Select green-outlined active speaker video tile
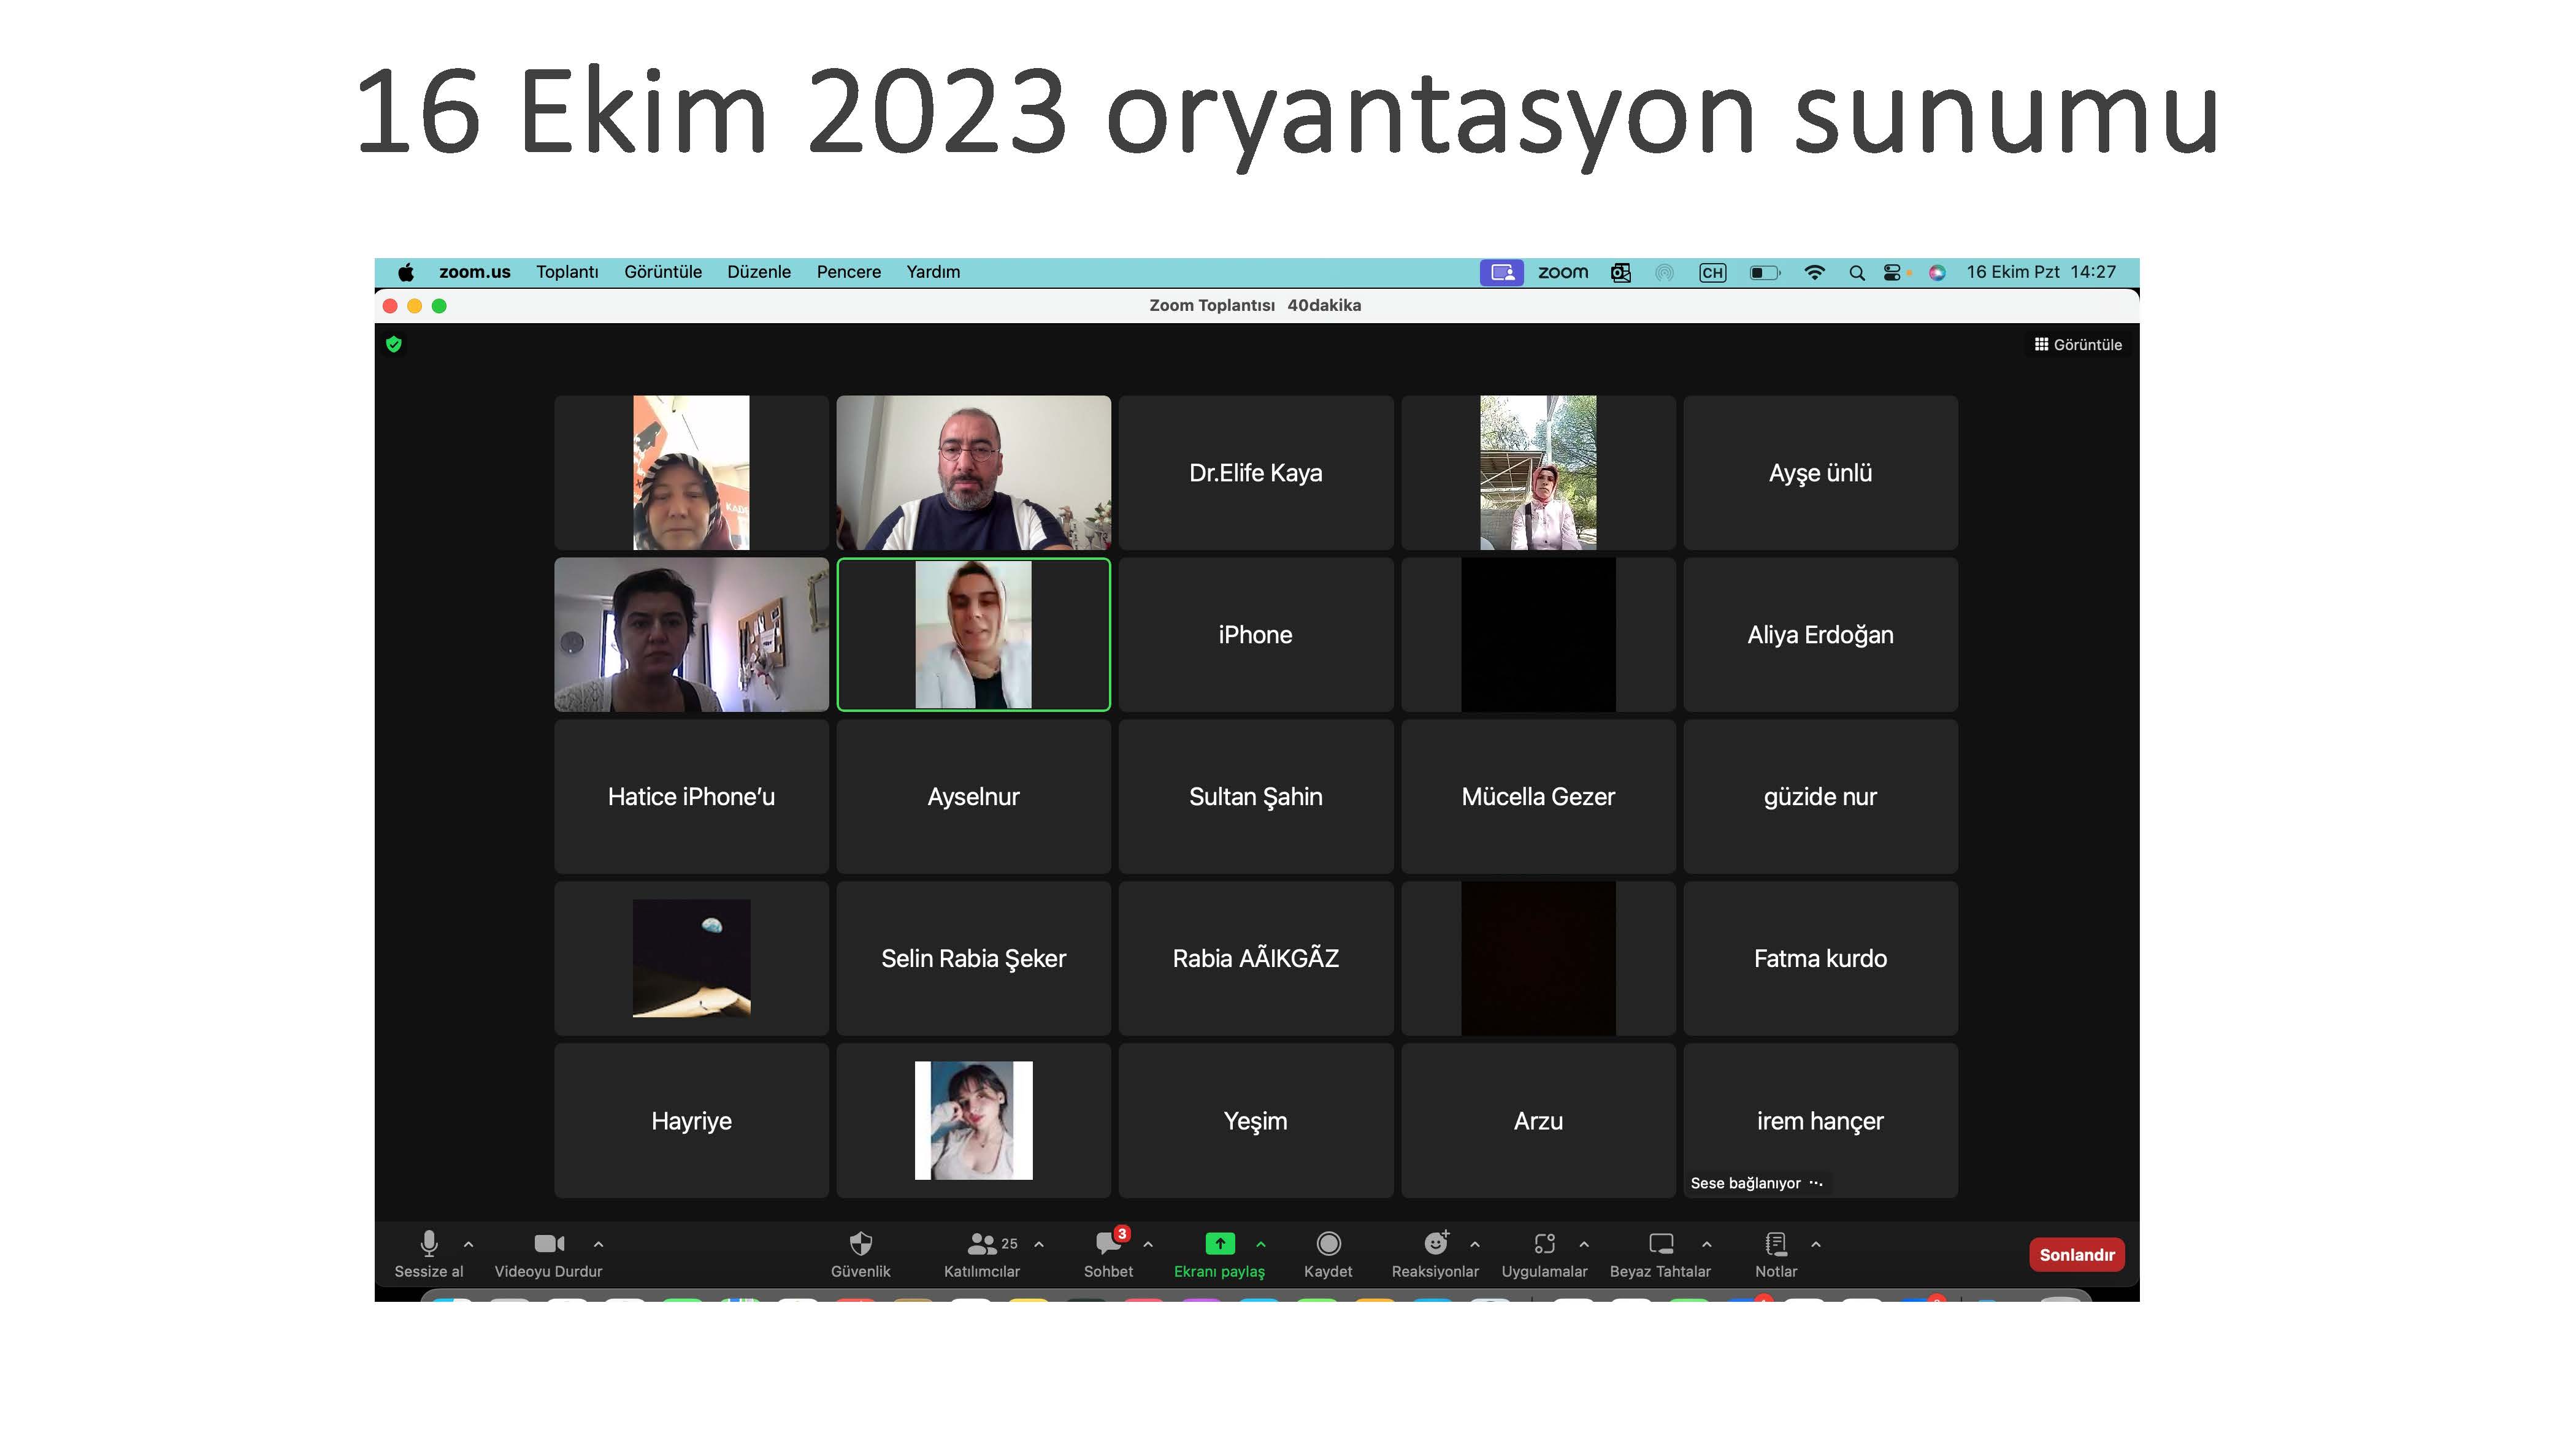This screenshot has height=1449, width=2576. point(973,634)
